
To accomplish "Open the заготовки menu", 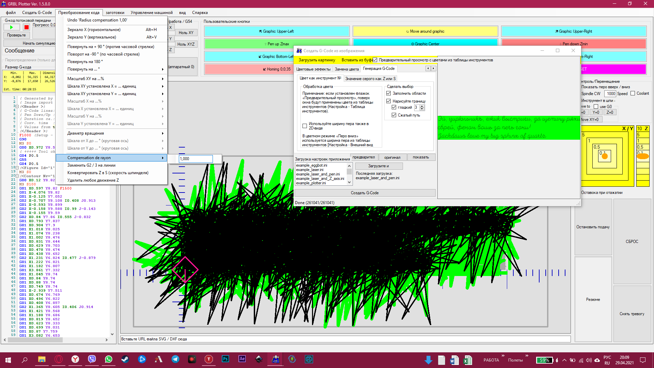I will [x=115, y=12].
